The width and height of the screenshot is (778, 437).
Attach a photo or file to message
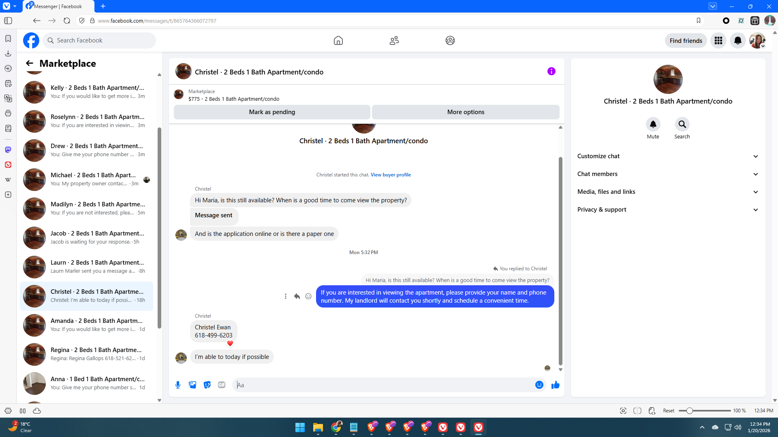tap(192, 385)
